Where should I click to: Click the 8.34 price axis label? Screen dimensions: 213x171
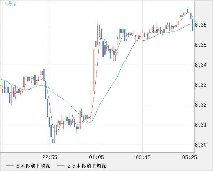tap(201, 65)
